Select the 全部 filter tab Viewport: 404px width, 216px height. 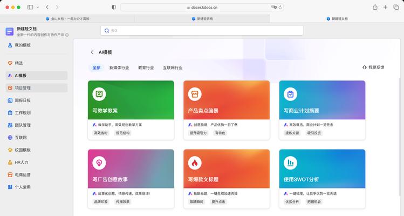[97, 67]
